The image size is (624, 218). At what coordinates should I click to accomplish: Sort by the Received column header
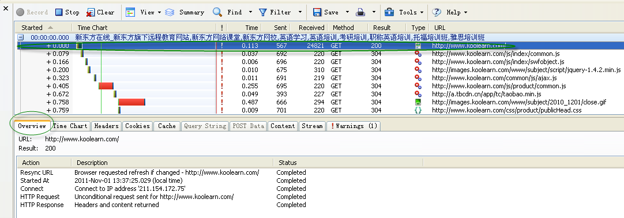coord(309,28)
